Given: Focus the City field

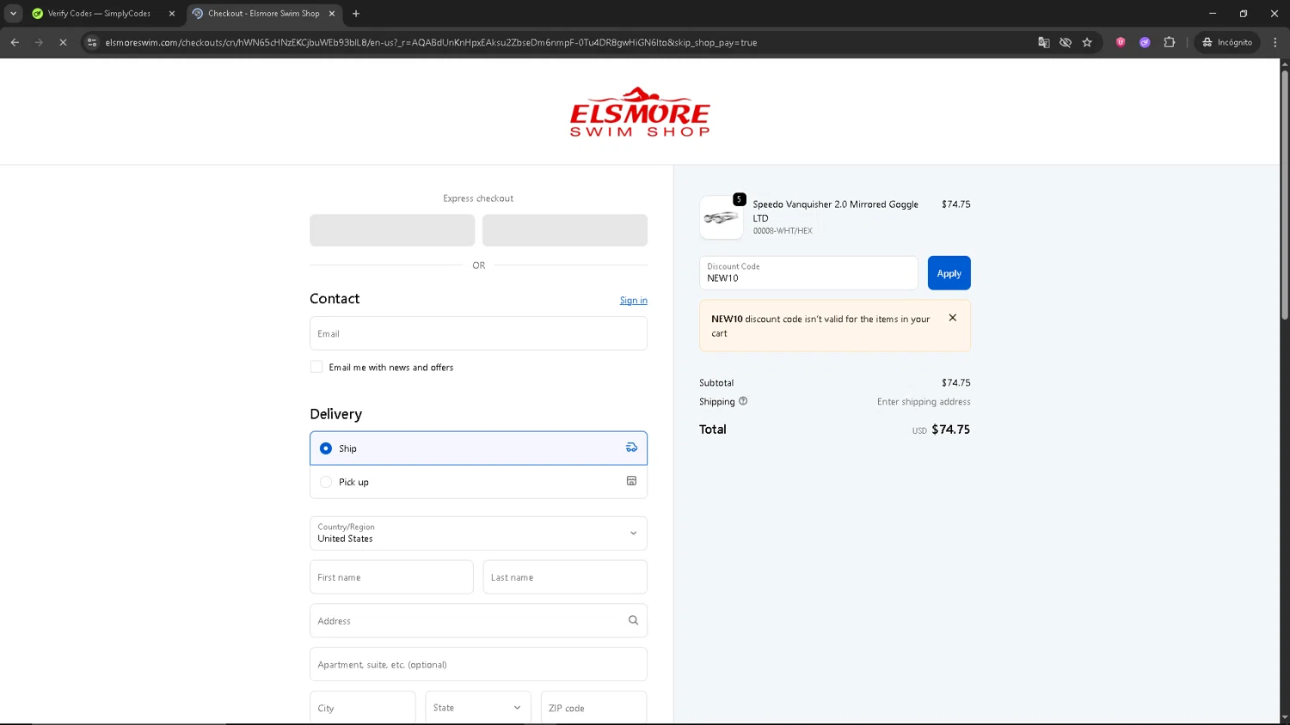Looking at the screenshot, I should (363, 708).
